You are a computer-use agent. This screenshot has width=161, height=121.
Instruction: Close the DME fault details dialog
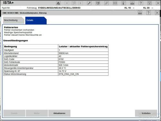(157, 13)
